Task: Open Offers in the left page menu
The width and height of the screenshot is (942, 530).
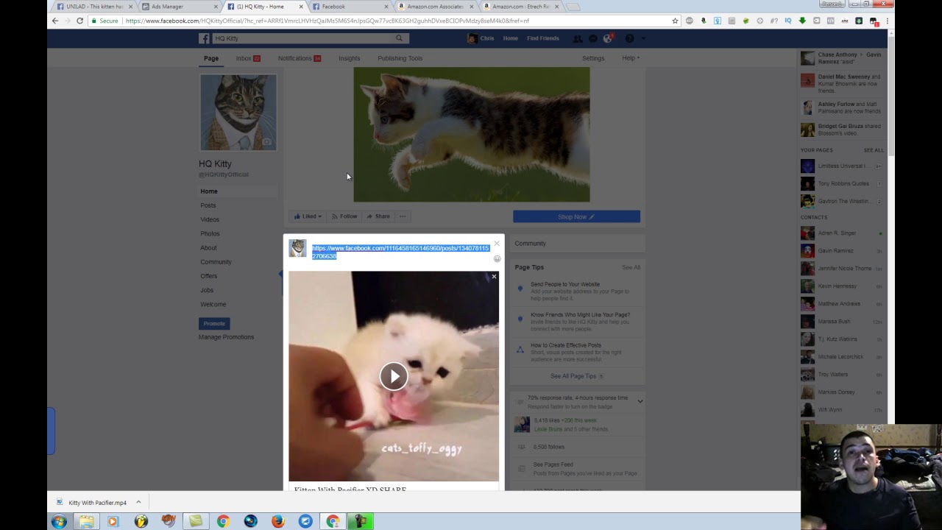Action: 209,276
